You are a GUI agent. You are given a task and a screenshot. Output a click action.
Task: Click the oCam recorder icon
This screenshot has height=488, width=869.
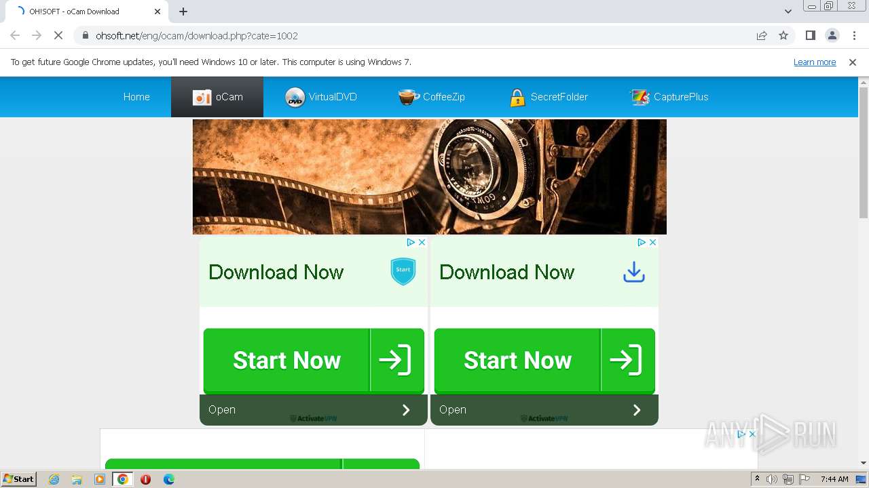pyautogui.click(x=202, y=98)
